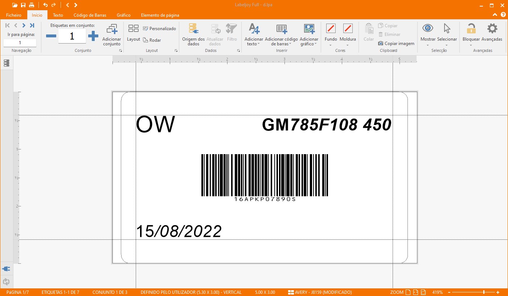Go to next page in Navegação
Viewport: 508px width, 296px height.
[24, 25]
